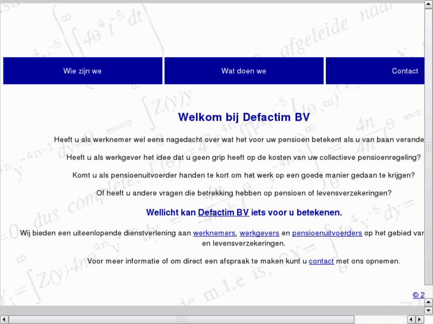Click the vertical scrollbar thumb
This screenshot has height=324, width=433.
429,147
